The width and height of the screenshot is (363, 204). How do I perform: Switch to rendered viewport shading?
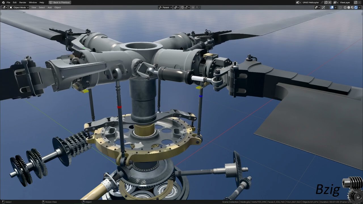(356, 7)
